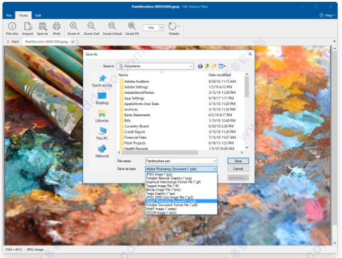Switch to the Home ribbon tab
Screen dimensions: 342x258
point(23,16)
